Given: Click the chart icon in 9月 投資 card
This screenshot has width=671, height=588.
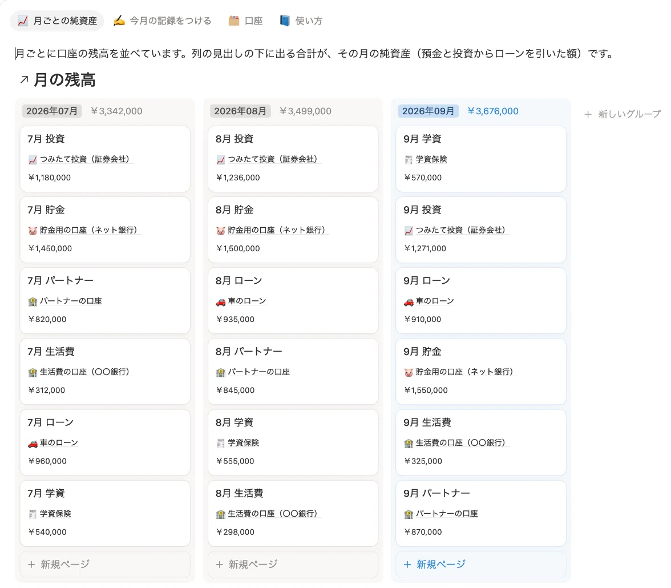Looking at the screenshot, I should click(x=409, y=231).
